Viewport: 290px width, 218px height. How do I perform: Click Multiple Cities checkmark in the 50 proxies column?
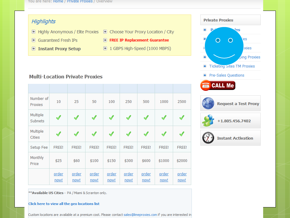point(94,134)
